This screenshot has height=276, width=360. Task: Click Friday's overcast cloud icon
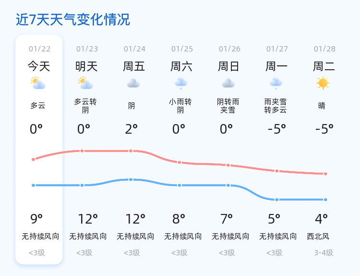click(133, 84)
